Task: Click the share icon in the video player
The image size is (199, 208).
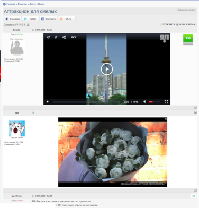Action: tap(64, 37)
